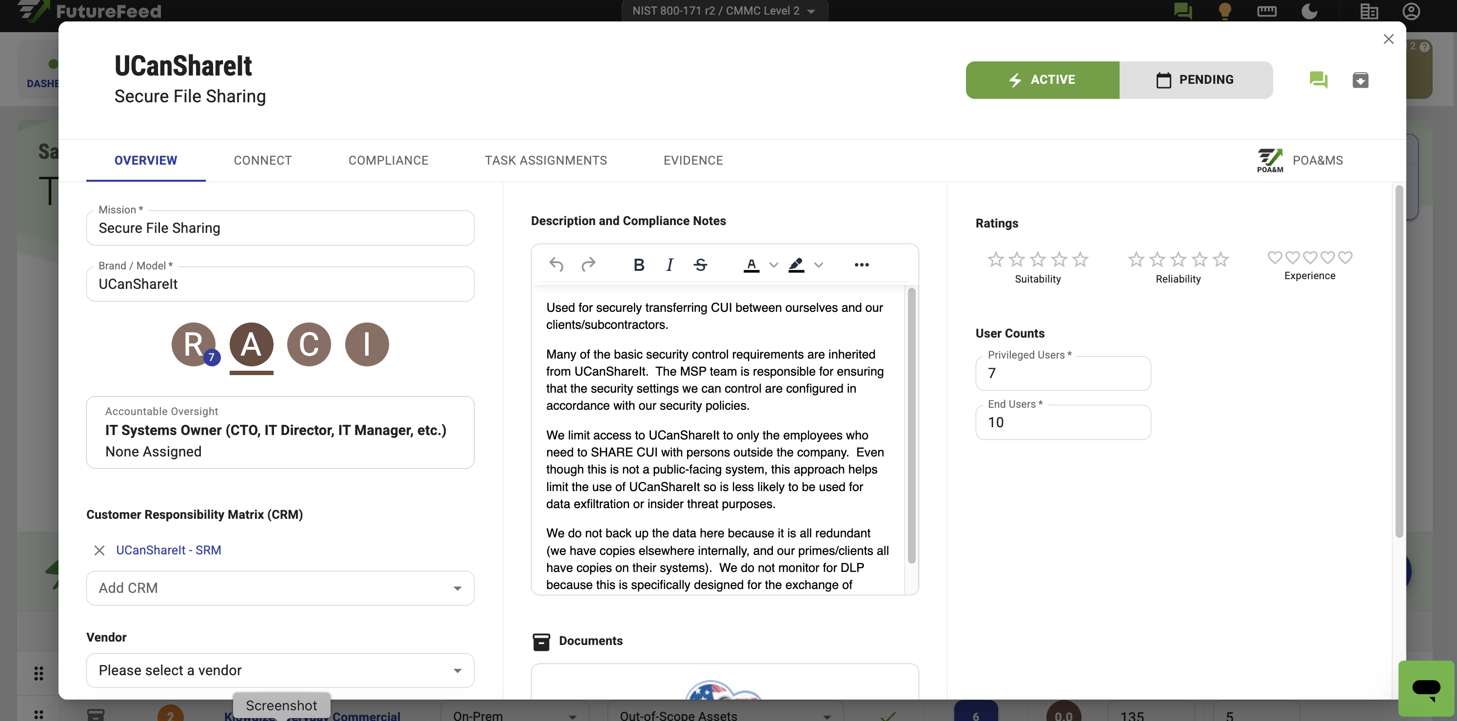The image size is (1457, 721).
Task: Remove UCanShareIt - SRM with X icon
Action: point(99,550)
